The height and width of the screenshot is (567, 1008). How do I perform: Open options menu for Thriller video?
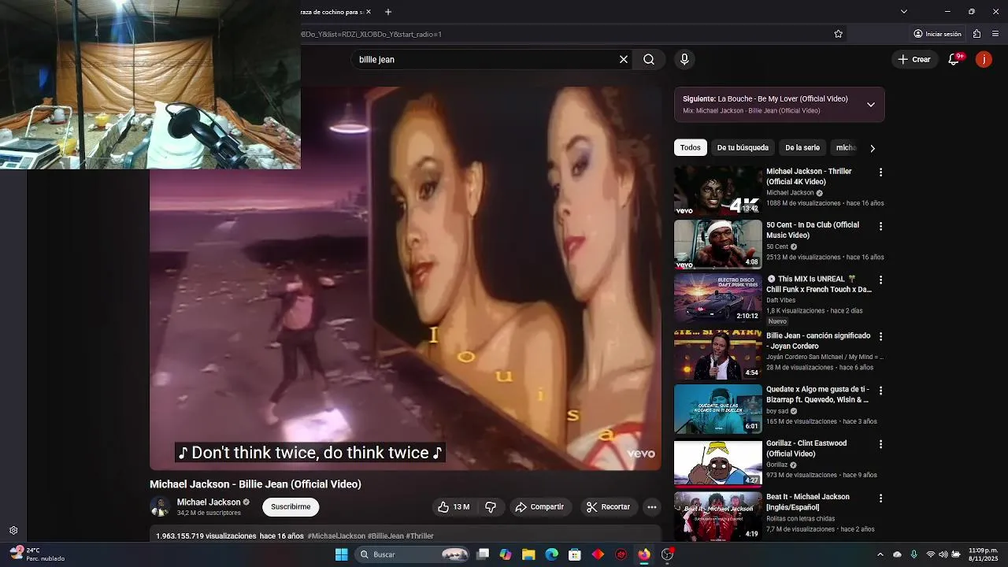(x=880, y=172)
